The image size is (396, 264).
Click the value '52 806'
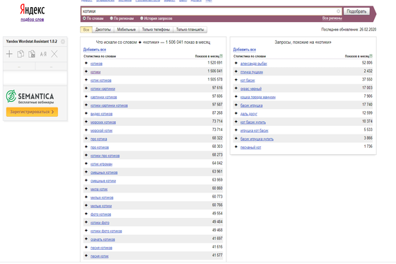tap(367, 63)
